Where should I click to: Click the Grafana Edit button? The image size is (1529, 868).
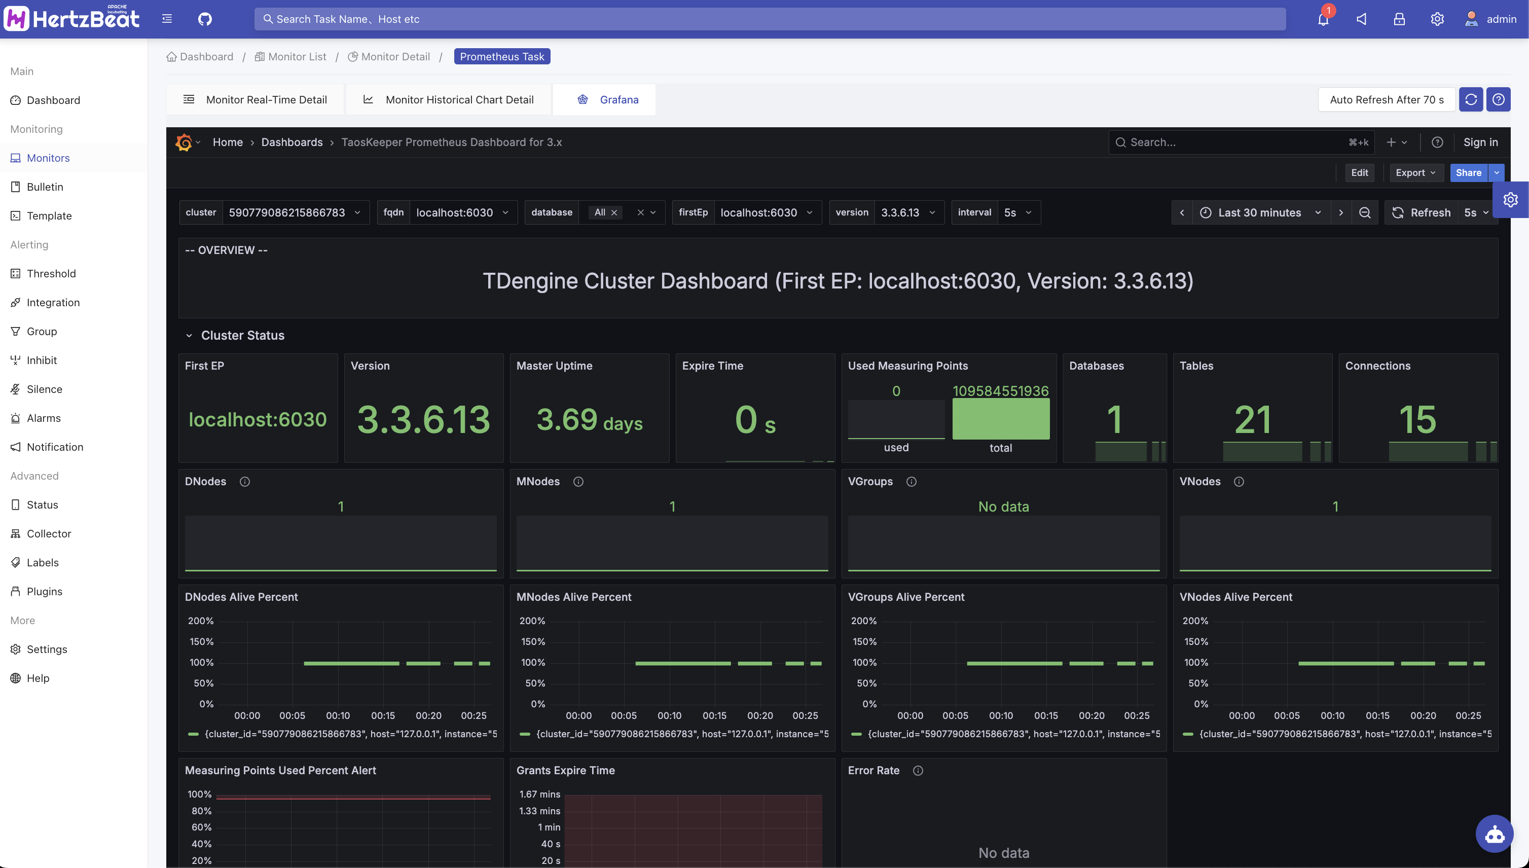point(1359,173)
